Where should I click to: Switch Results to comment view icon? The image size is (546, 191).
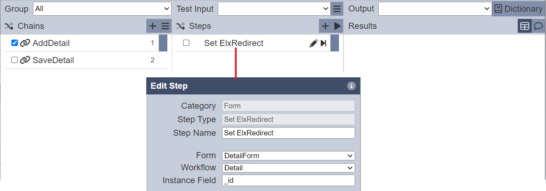click(x=538, y=26)
